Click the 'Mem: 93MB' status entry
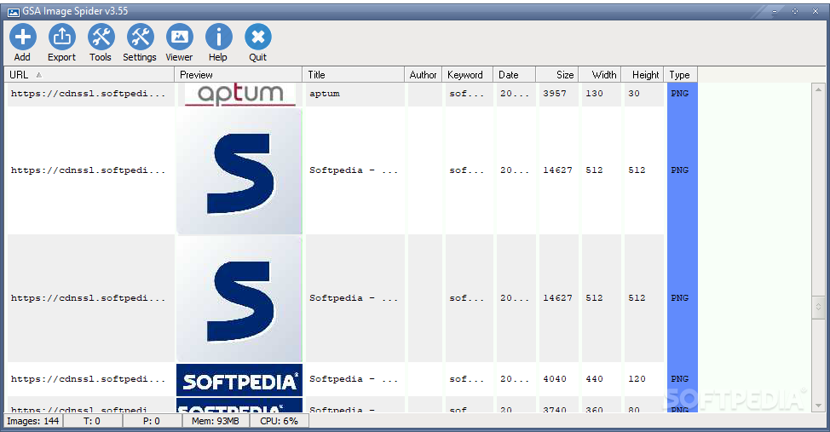 (x=216, y=422)
